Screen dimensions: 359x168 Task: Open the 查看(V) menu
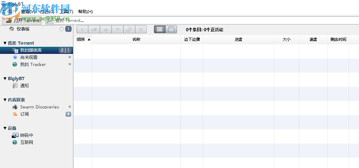(28, 11)
